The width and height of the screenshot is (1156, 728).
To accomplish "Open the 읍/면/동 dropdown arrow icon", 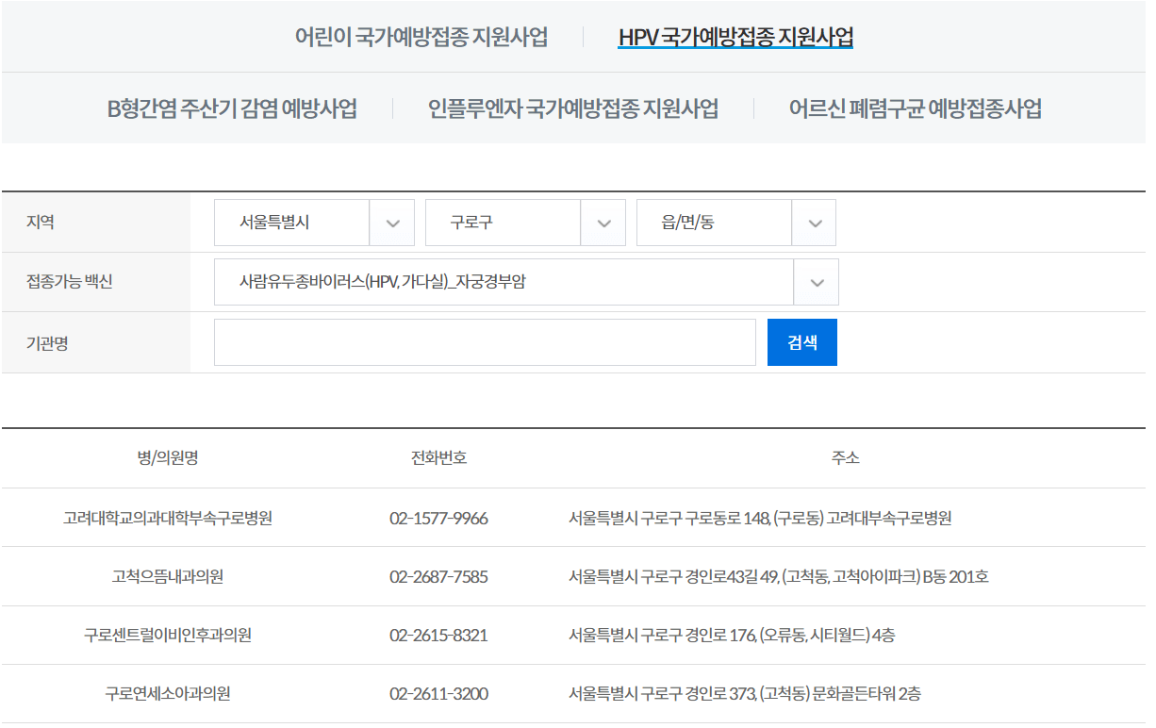I will 815,223.
